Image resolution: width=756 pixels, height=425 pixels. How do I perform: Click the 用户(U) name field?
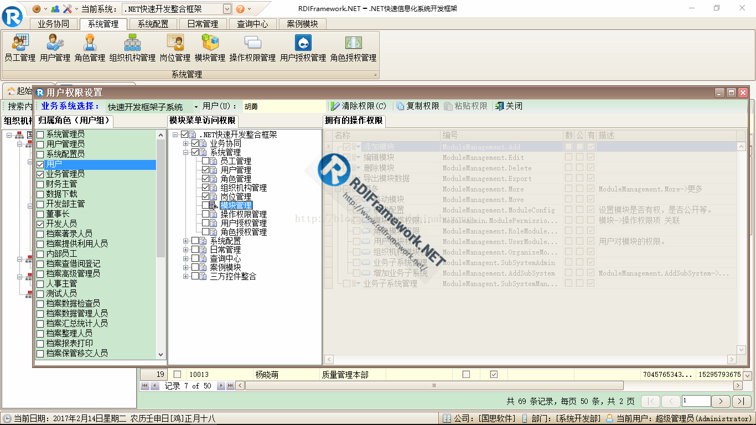point(284,106)
